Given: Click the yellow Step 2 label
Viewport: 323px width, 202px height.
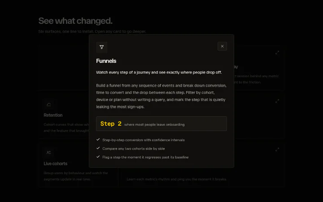Looking at the screenshot, I should (111, 124).
